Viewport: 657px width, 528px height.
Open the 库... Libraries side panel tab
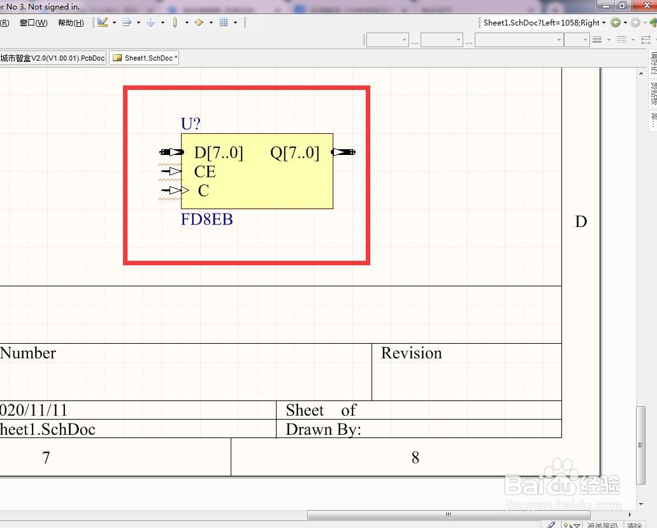tap(653, 121)
